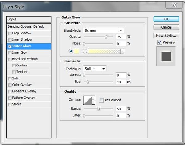Viewport: 185px width, 148px height.
Task: Click the Range value field showing 50
Action: (121, 109)
